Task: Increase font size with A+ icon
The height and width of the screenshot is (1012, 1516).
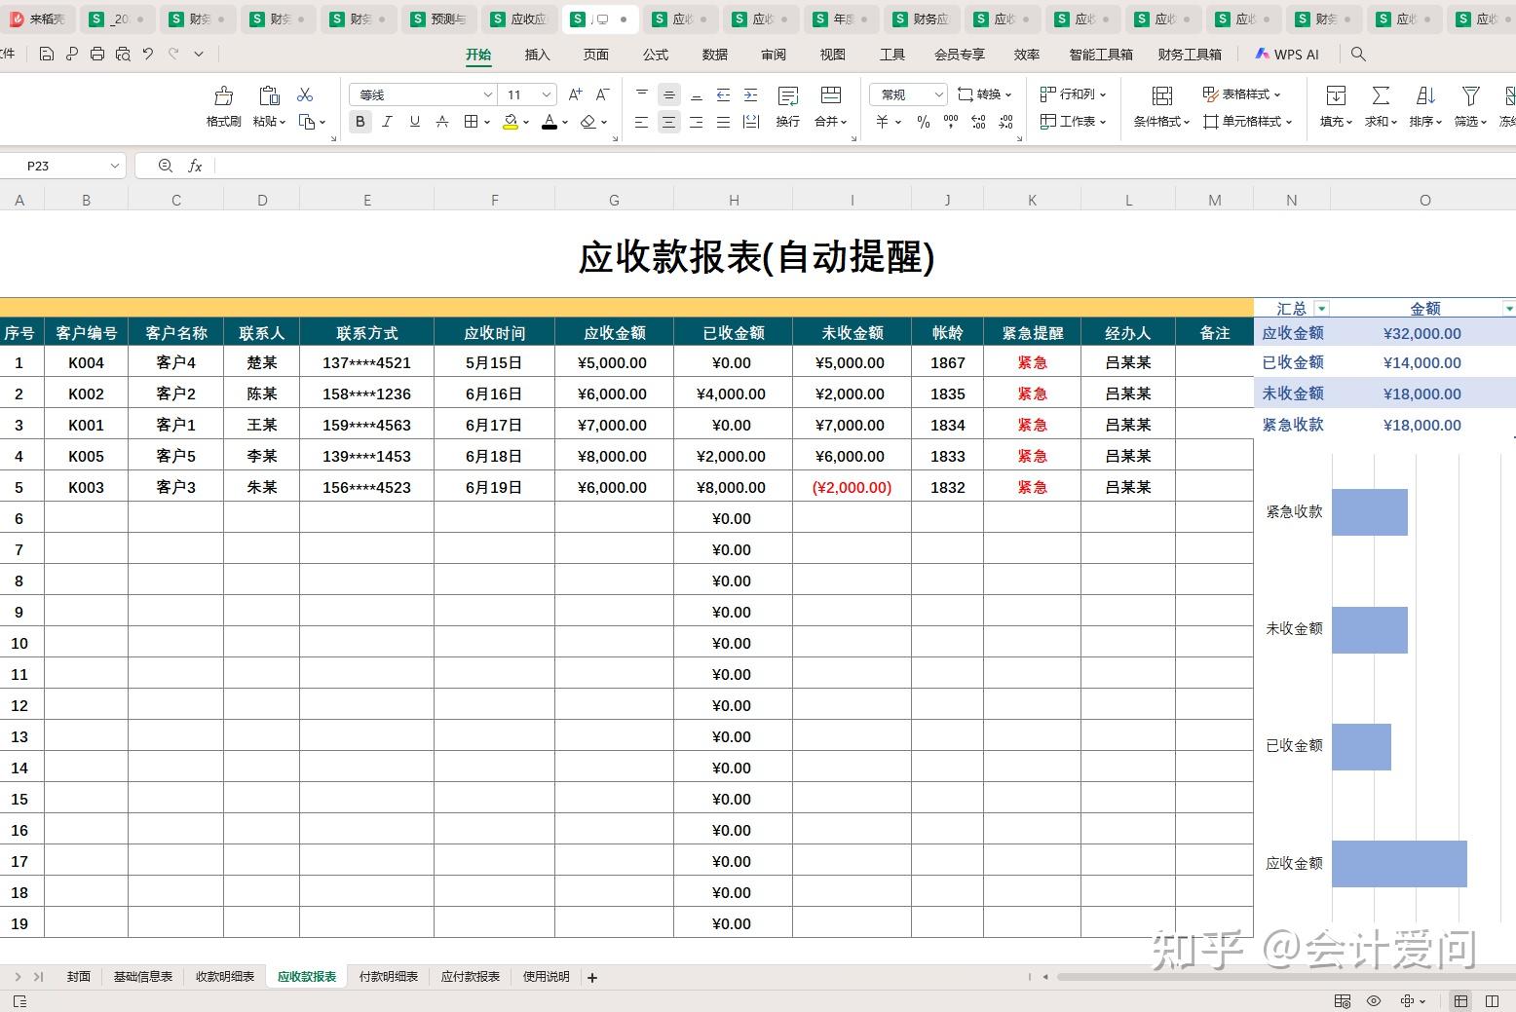Action: (575, 94)
